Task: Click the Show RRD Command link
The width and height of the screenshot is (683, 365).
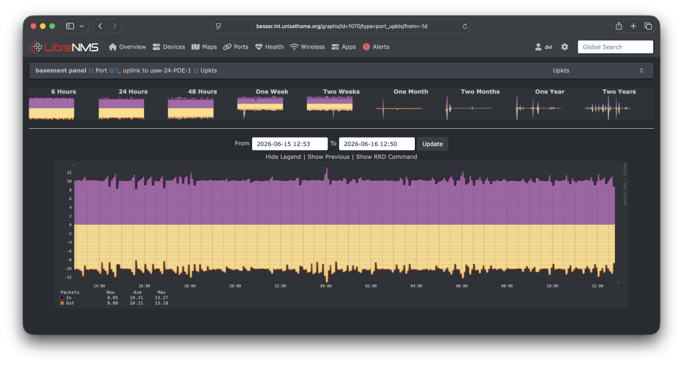Action: (x=386, y=157)
